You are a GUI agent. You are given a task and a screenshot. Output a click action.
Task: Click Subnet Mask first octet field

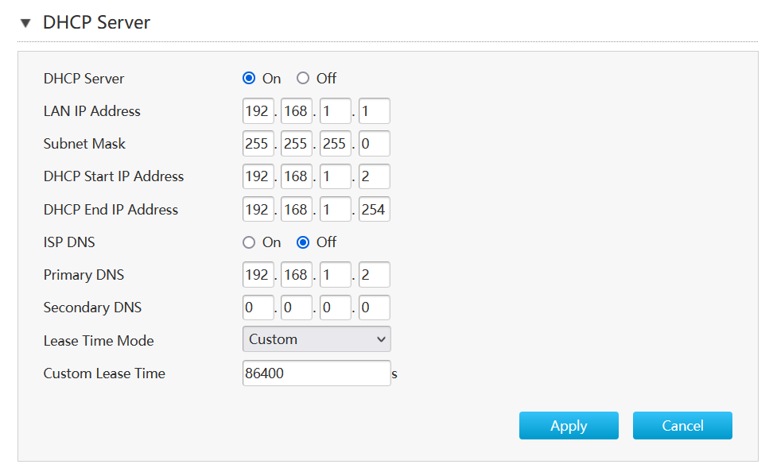(x=258, y=144)
